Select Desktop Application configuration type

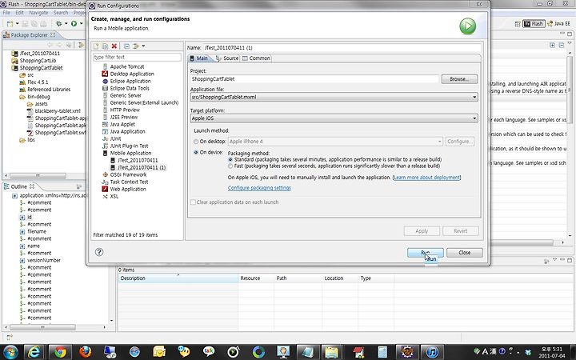[132, 74]
